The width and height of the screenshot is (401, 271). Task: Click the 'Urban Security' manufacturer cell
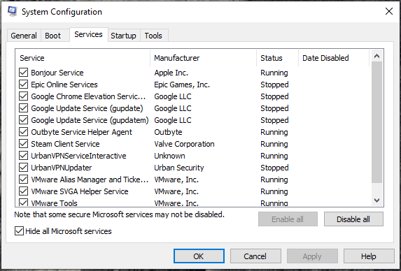pos(178,168)
